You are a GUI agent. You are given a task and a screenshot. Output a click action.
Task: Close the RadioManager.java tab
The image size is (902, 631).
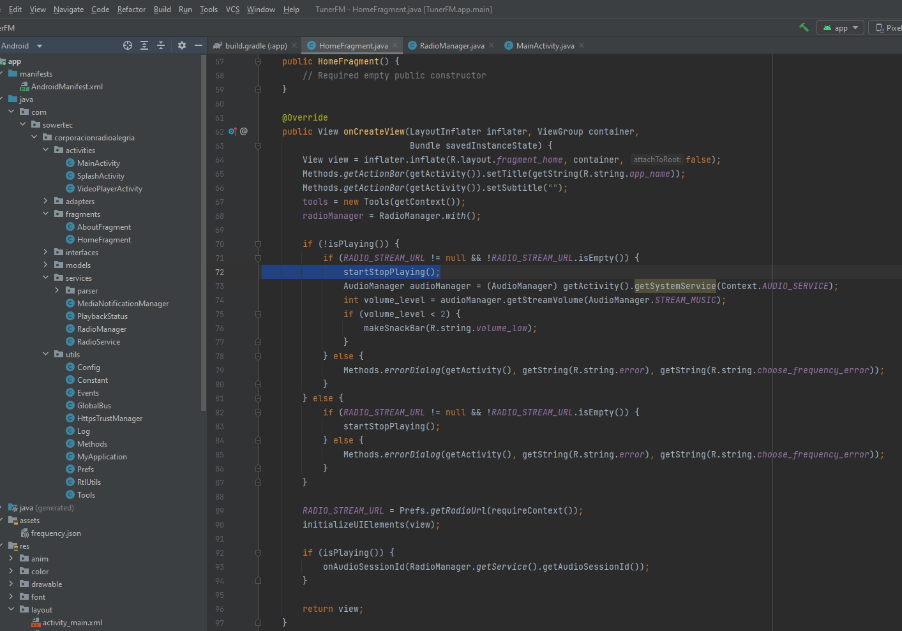492,45
